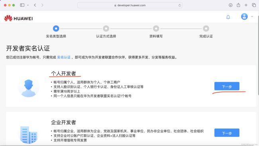Screen dimensions: 259x146
Task: Click the developer.huawei.com address bar
Action: tap(130, 5)
